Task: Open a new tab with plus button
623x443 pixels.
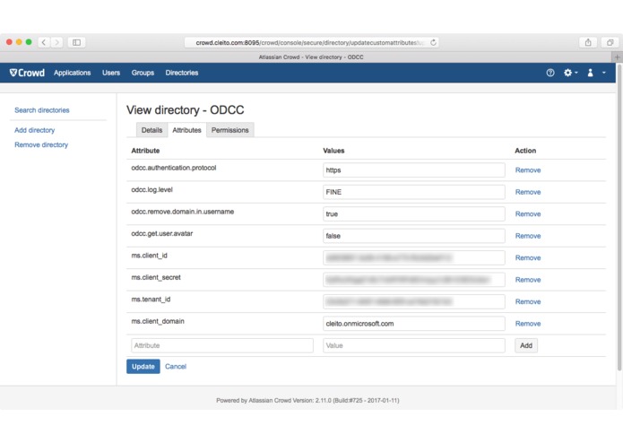Action: [x=617, y=56]
